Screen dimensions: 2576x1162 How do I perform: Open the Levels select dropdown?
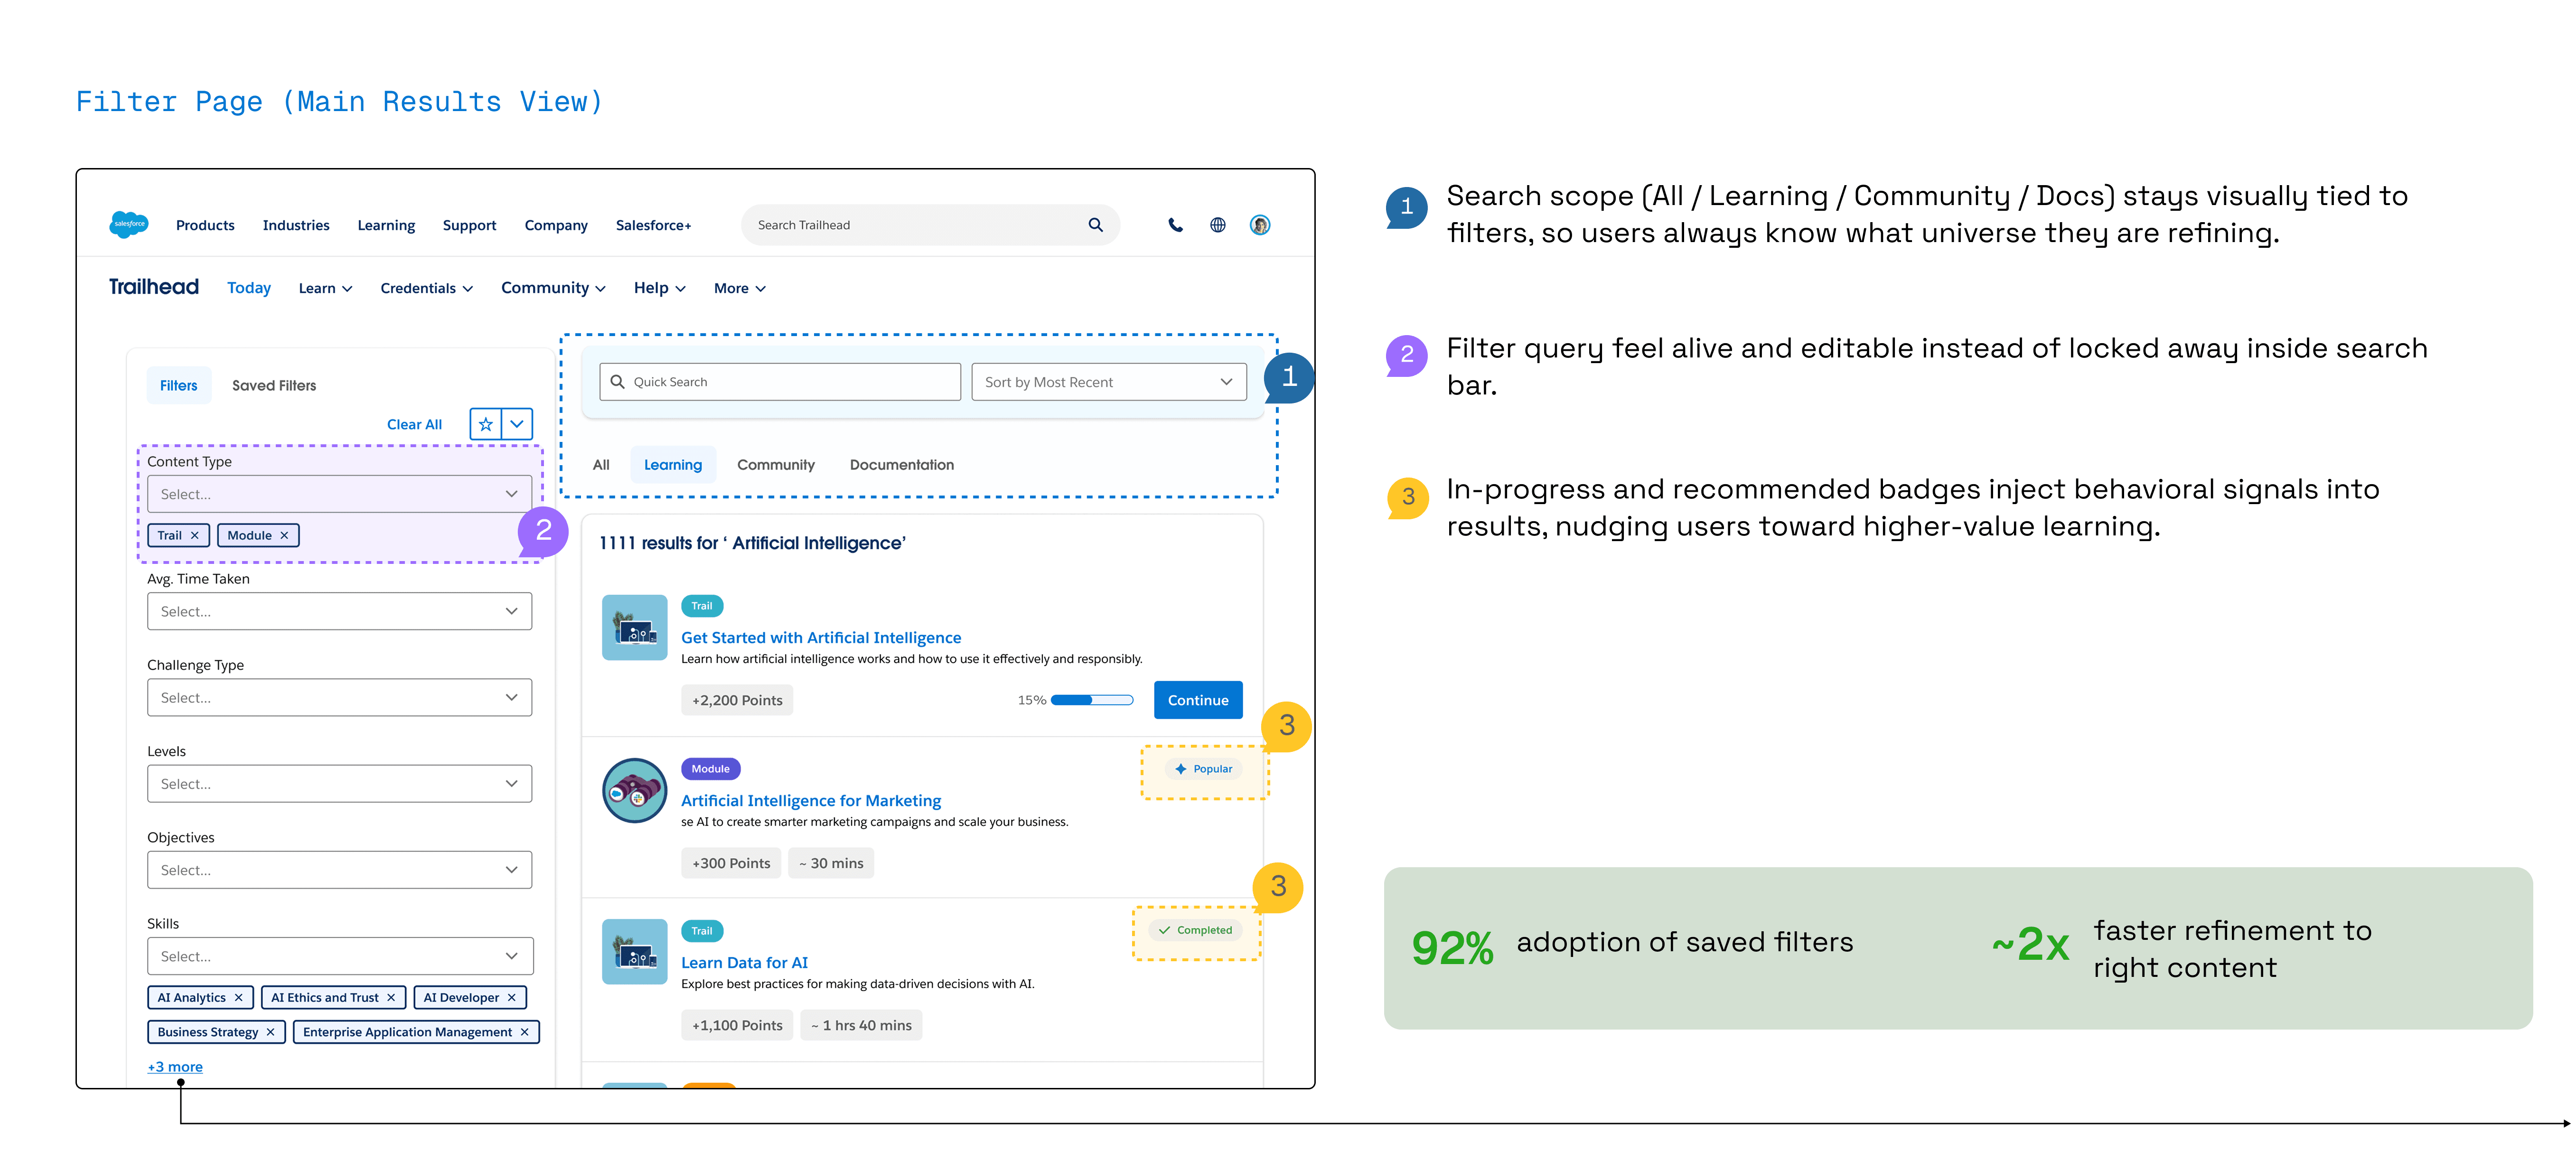[339, 784]
